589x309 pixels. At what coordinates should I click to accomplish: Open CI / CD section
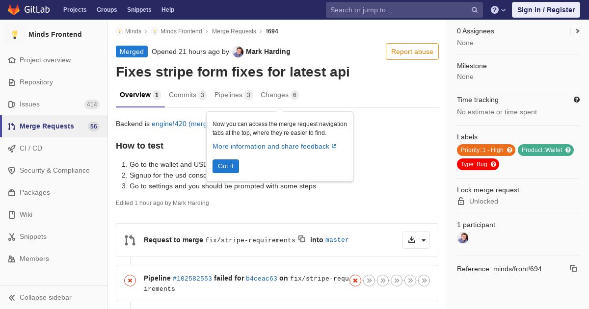[31, 148]
